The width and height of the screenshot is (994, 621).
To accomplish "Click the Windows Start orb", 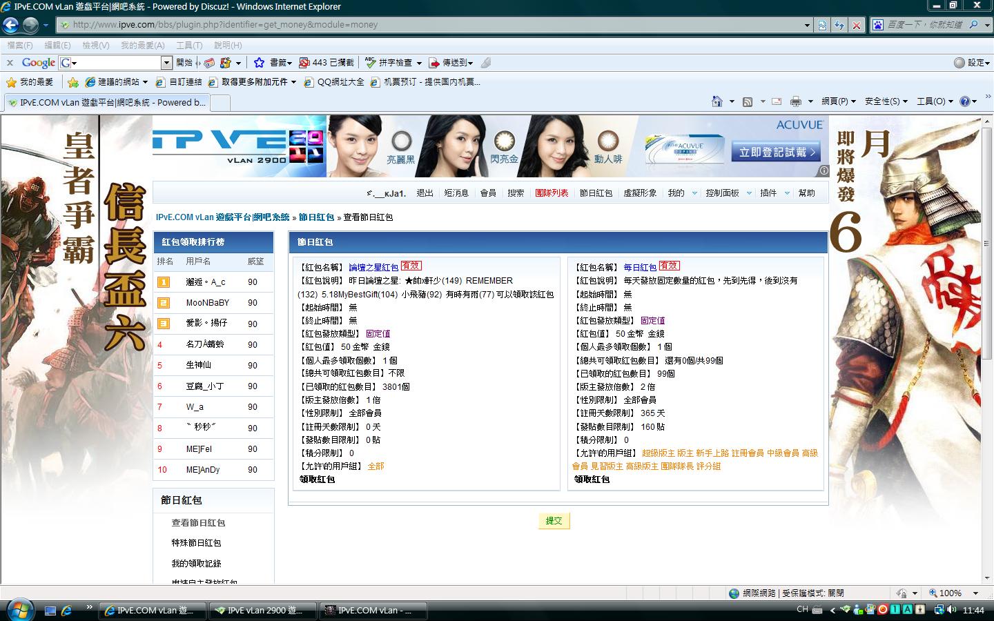I will click(19, 610).
